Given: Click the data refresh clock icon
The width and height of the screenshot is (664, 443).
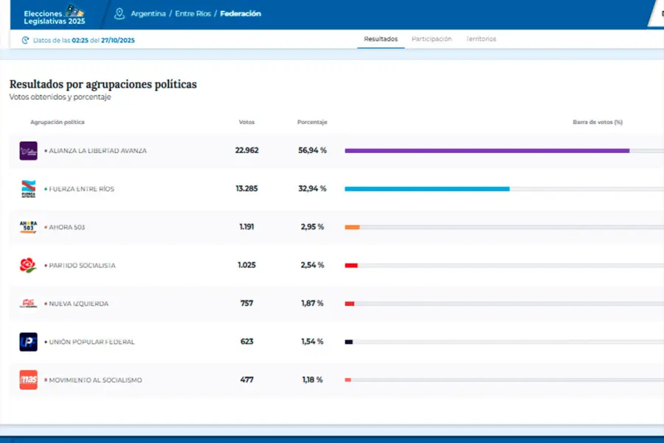Looking at the screenshot, I should coord(25,40).
